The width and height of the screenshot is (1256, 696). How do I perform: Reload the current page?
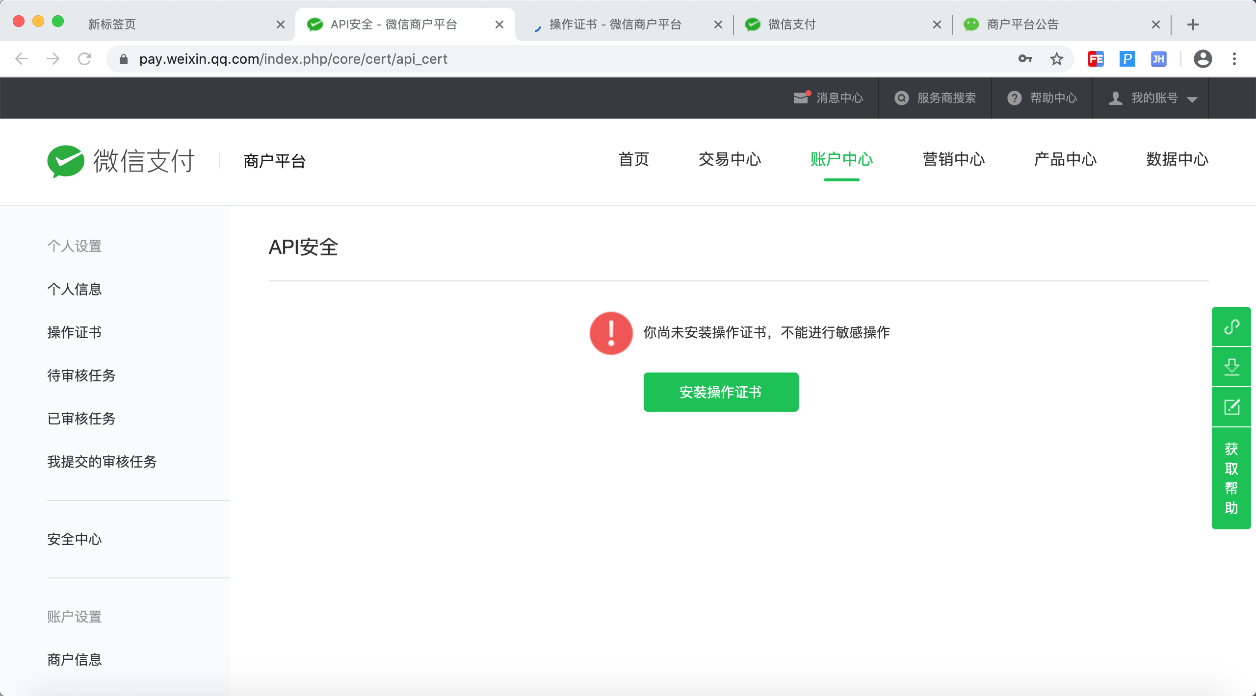pos(85,59)
